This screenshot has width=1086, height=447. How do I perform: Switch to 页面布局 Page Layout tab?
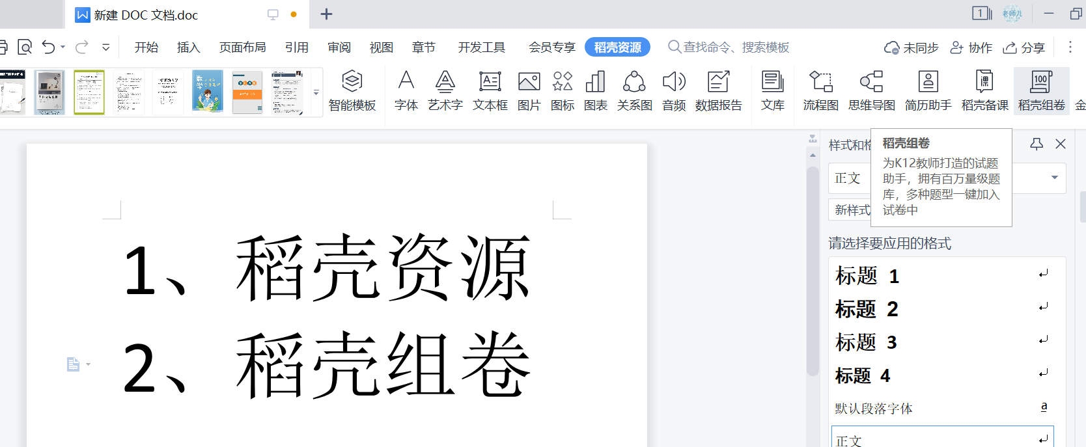pyautogui.click(x=242, y=47)
